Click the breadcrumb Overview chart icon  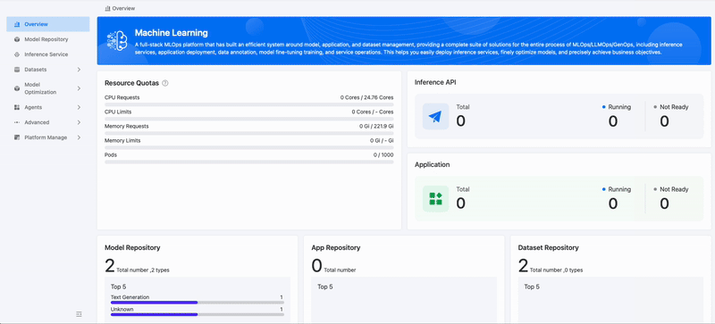coord(107,8)
